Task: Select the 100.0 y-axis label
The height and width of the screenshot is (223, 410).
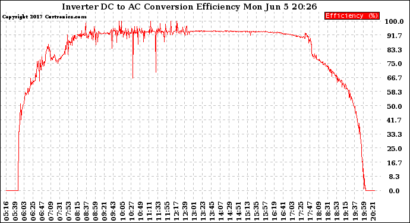Action: (394, 21)
